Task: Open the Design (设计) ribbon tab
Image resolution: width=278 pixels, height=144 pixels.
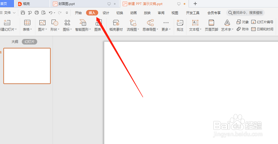Action: coord(106,13)
